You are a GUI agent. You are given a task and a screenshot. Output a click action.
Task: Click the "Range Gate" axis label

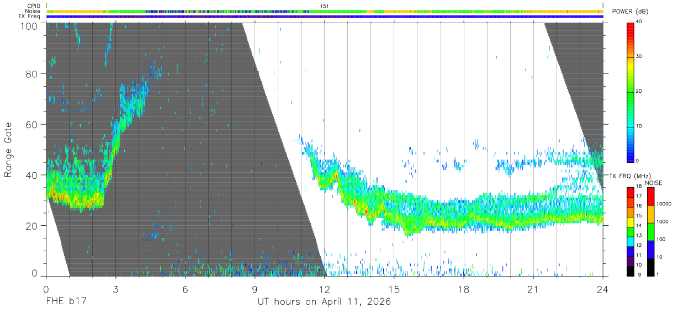tap(8, 149)
